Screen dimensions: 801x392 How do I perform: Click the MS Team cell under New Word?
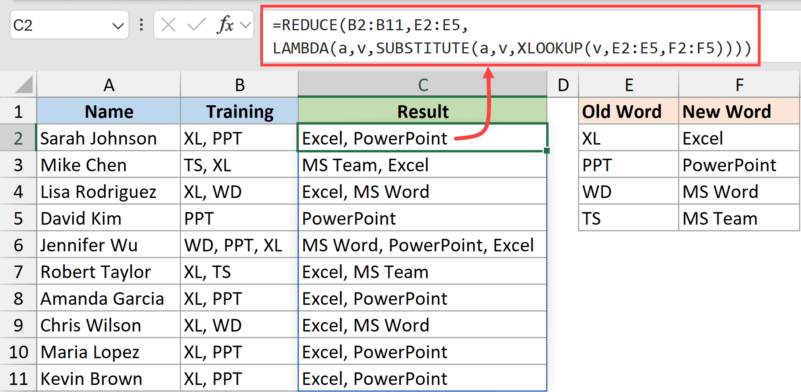tap(739, 218)
